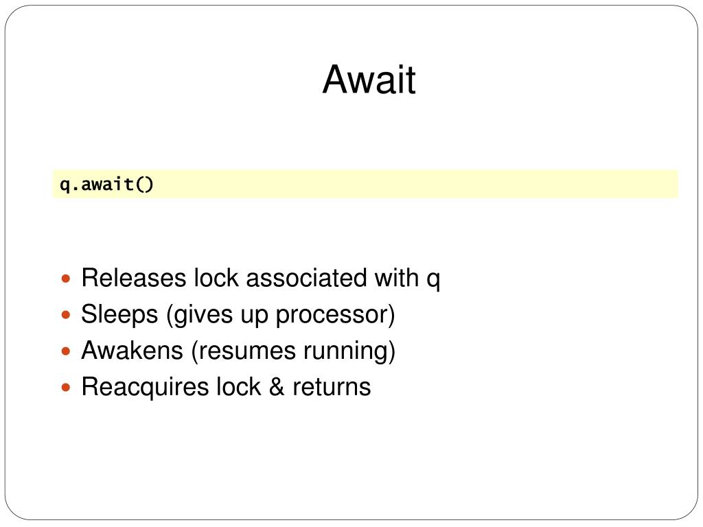703x527 pixels.
Task: Select the word "Releases"
Action: [134, 278]
